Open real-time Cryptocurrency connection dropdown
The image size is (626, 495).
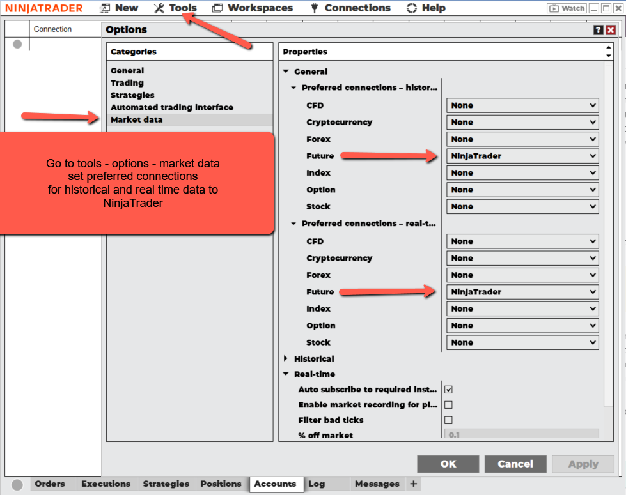pos(522,259)
